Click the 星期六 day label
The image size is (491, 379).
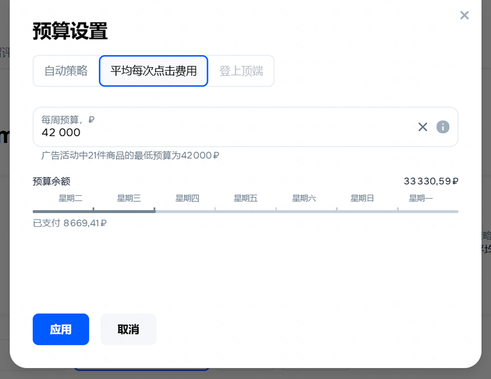304,198
